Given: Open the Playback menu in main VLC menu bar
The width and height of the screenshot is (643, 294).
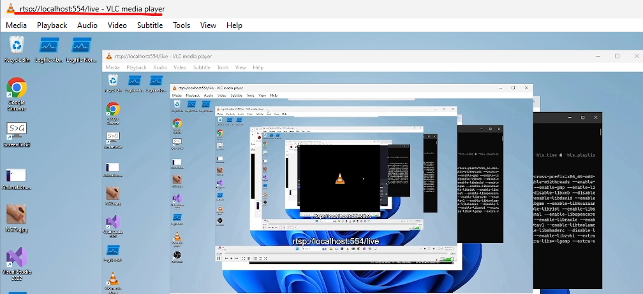Looking at the screenshot, I should click(x=52, y=25).
